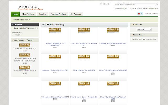Open the New Products tab

coord(28,14)
